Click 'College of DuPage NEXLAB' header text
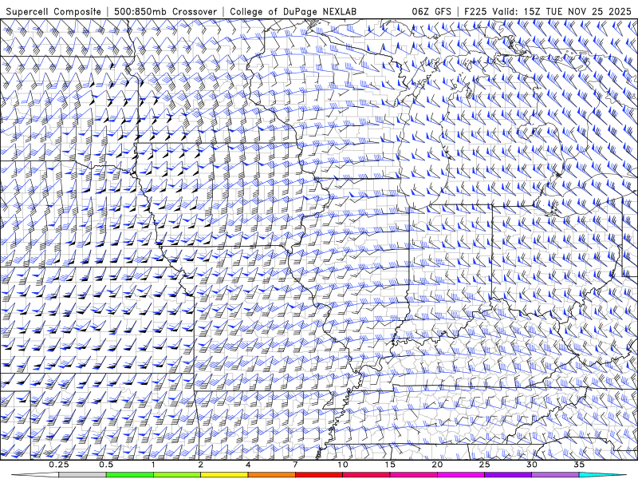The width and height of the screenshot is (638, 479). click(x=293, y=11)
